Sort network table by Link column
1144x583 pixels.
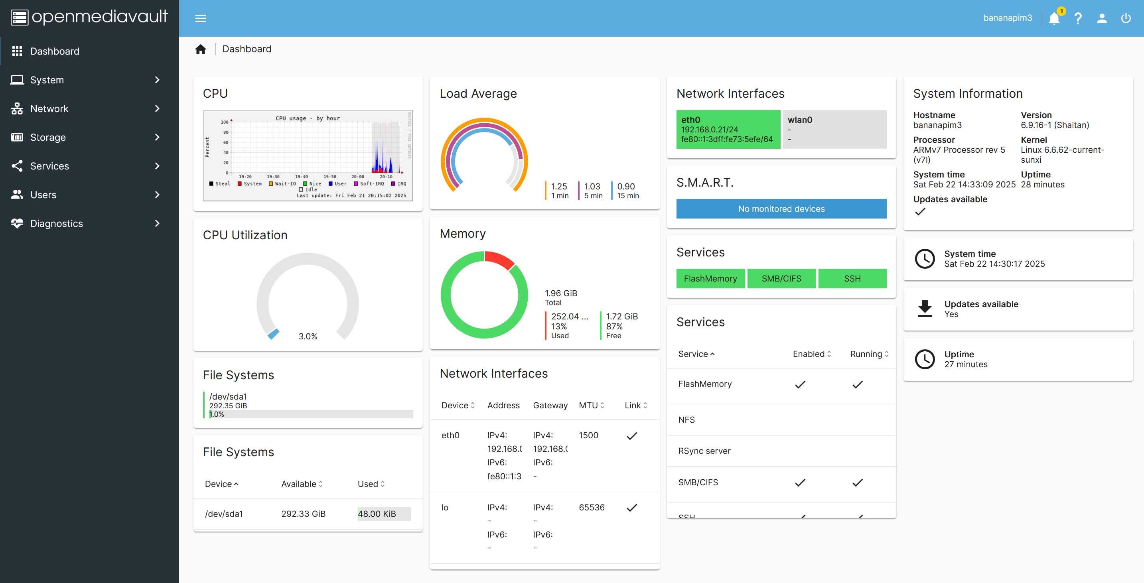636,406
